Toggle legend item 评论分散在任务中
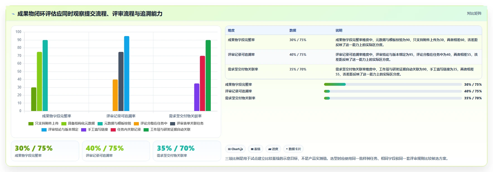Screen dimensions: 493x172 151,123
